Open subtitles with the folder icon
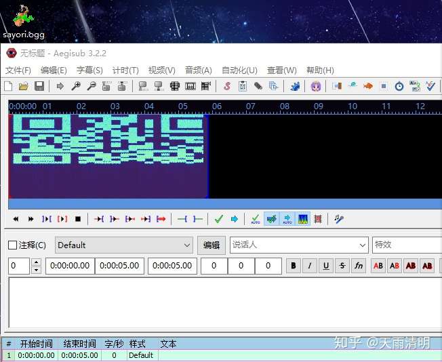 (24, 86)
